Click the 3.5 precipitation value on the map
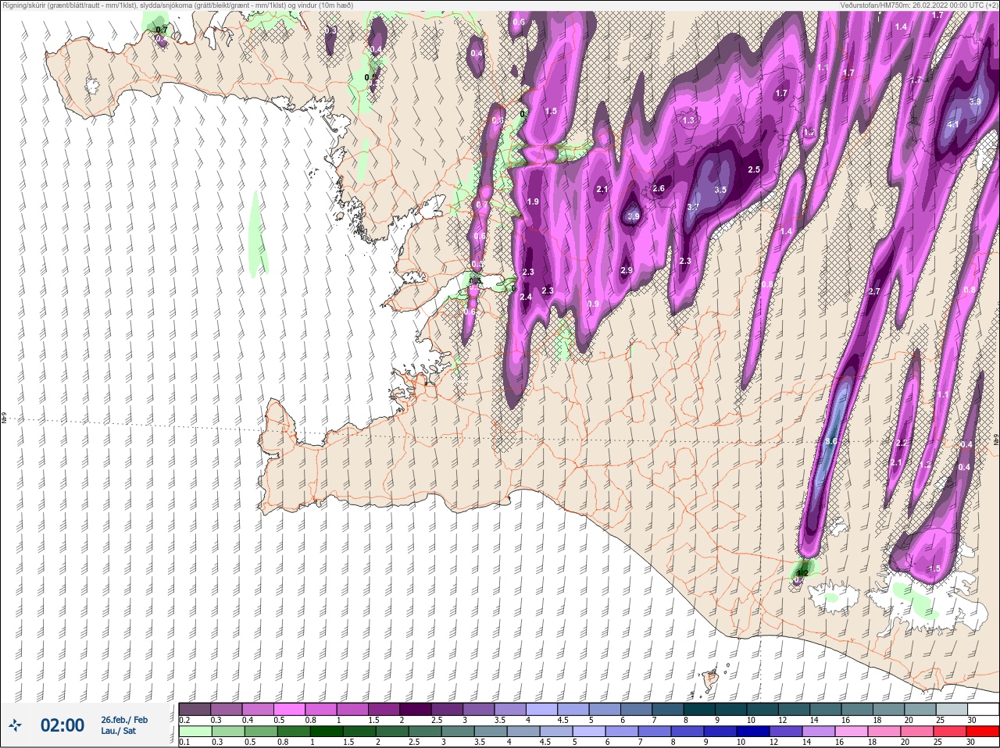 720,190
